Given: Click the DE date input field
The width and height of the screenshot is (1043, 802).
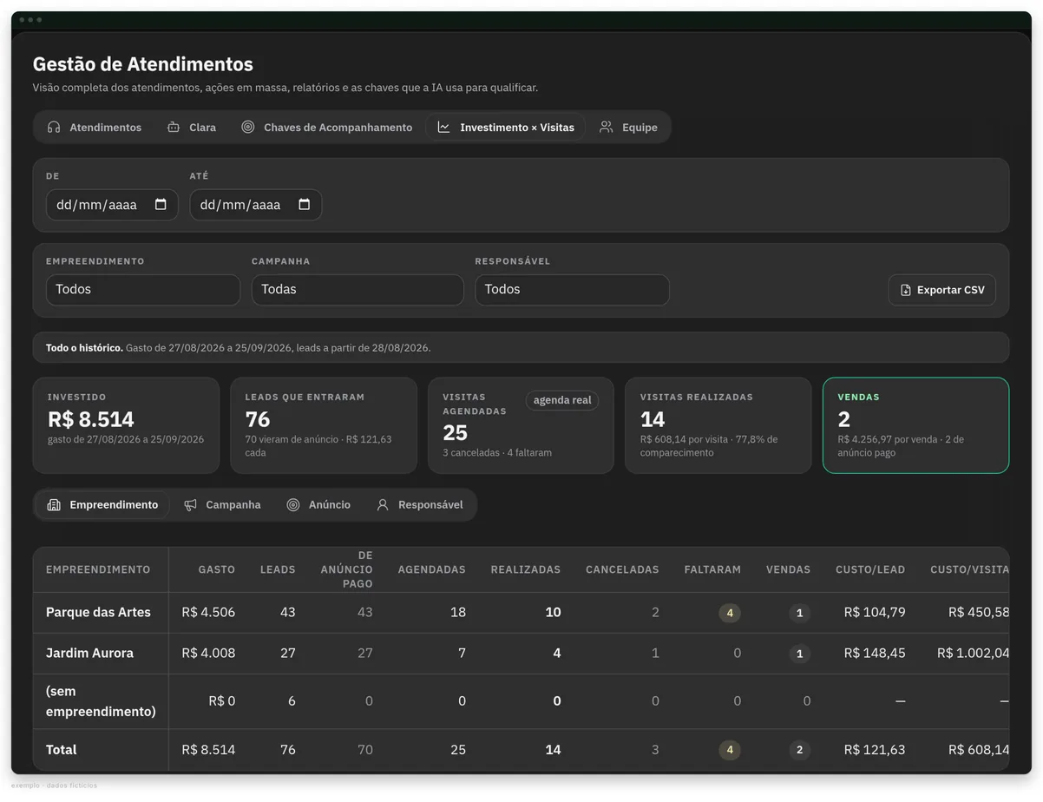Looking at the screenshot, I should pyautogui.click(x=112, y=205).
